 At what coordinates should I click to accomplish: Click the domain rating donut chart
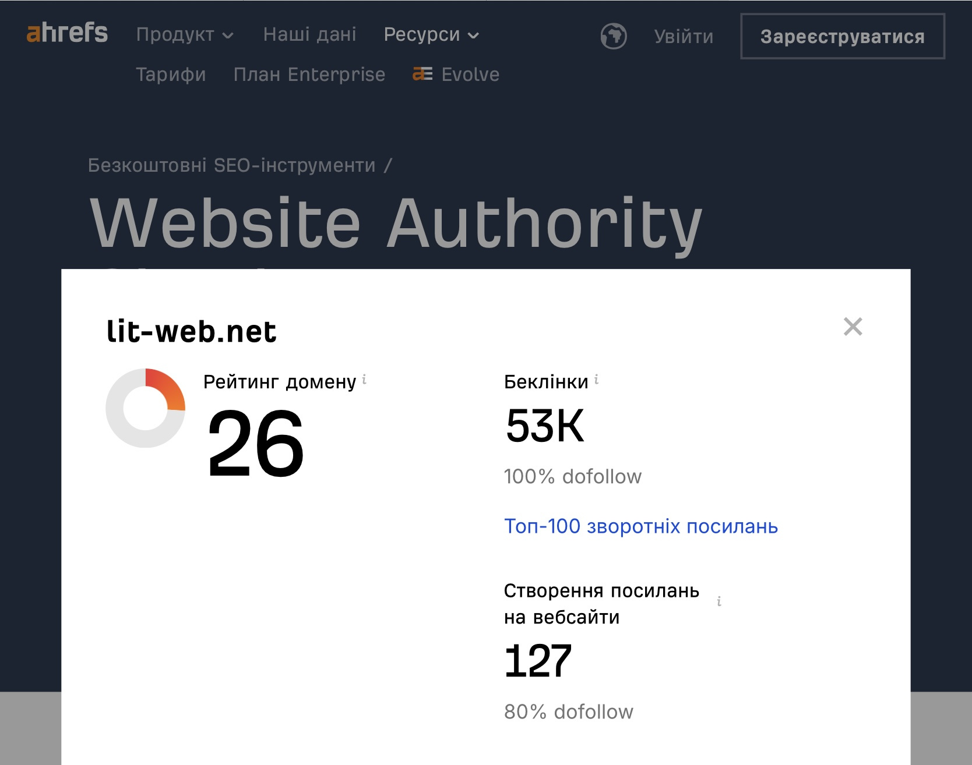point(145,408)
